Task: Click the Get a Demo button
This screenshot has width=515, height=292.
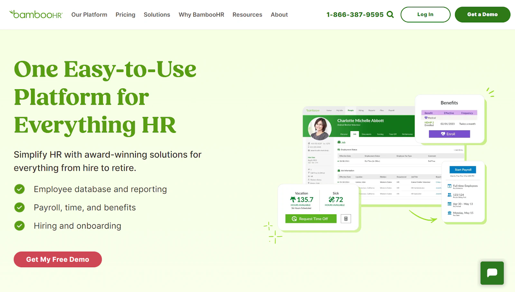Action: click(x=482, y=14)
